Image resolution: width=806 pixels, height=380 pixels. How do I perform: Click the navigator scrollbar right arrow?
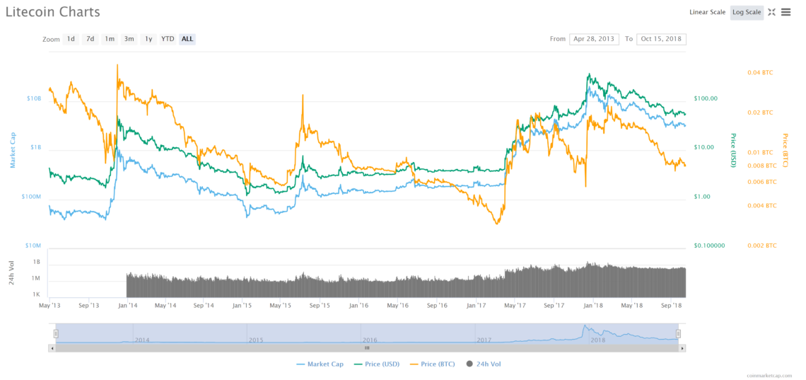point(682,348)
